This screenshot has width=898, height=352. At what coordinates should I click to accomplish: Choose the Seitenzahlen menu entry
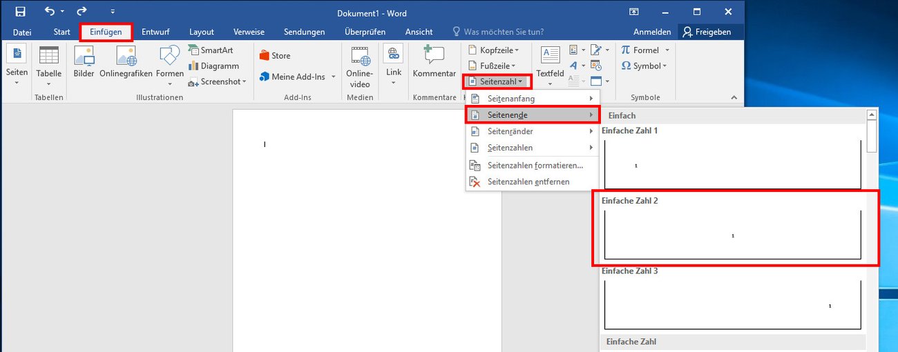[532, 148]
